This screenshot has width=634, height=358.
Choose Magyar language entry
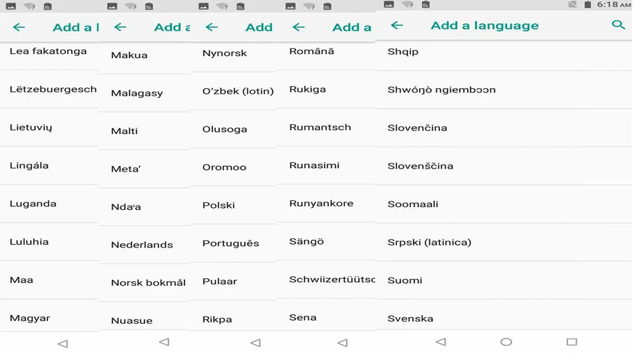pos(49,318)
